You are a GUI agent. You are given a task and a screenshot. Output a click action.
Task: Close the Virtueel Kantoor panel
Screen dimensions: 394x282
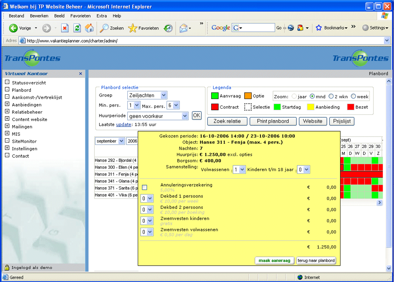click(81, 74)
